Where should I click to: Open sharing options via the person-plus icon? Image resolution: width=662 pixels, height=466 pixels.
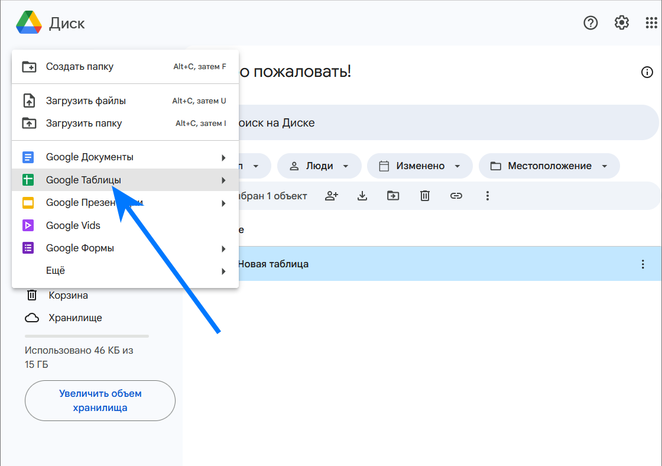(332, 196)
